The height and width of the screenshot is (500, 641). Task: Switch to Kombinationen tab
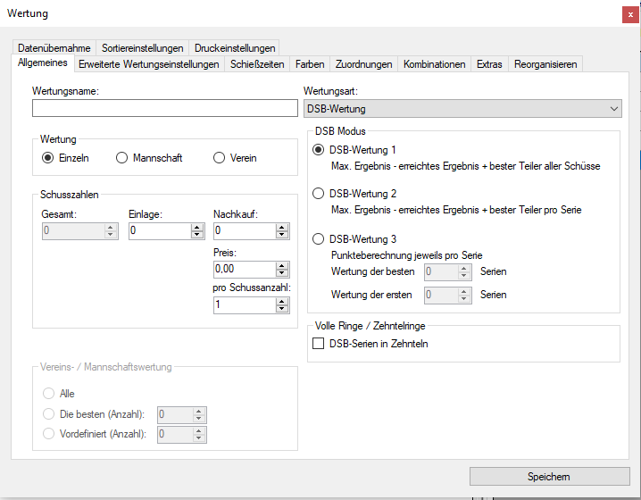(434, 64)
